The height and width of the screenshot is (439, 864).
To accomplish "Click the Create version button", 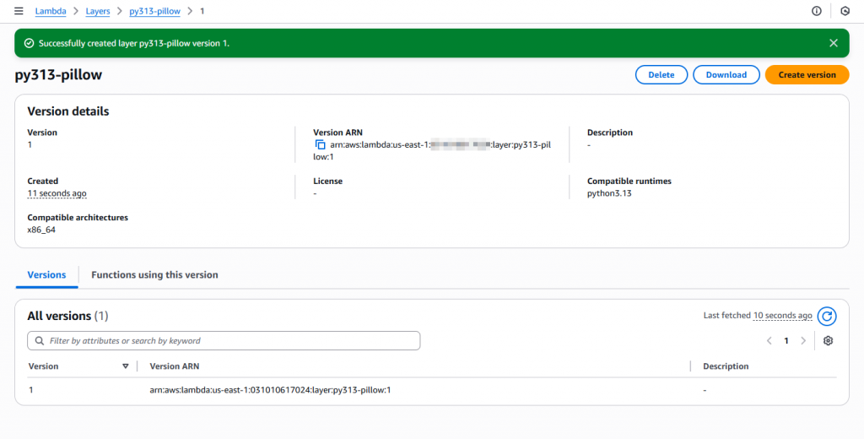I will (807, 75).
